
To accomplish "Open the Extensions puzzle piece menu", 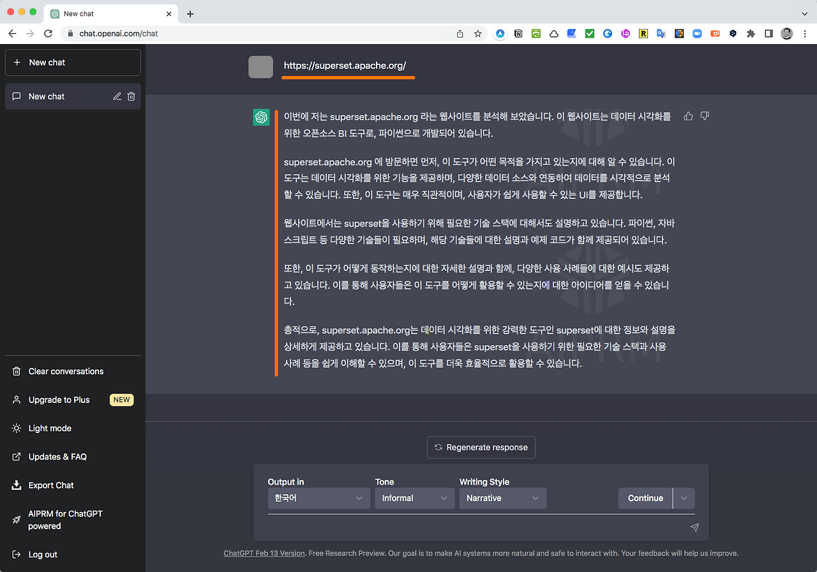I will click(x=751, y=33).
